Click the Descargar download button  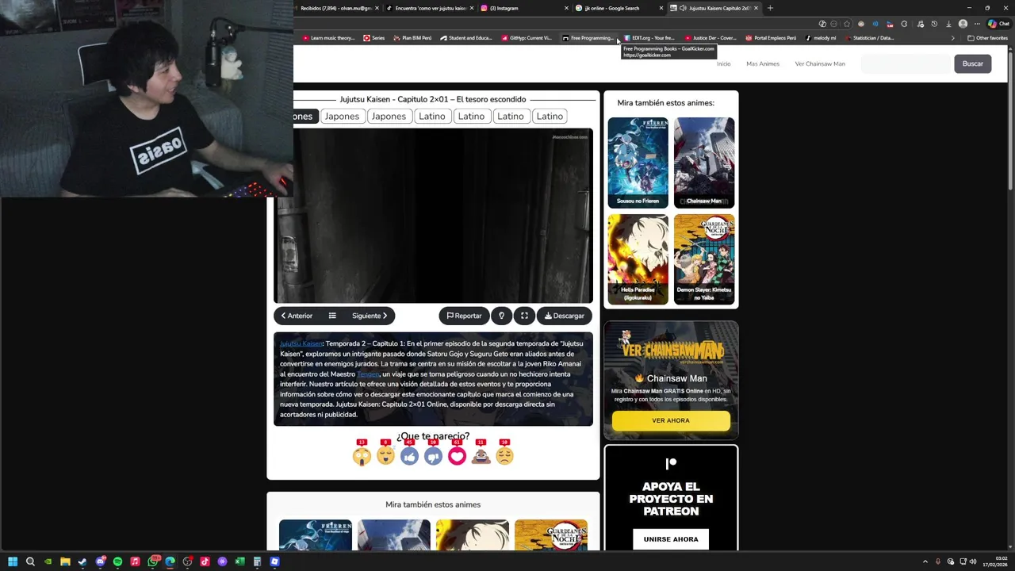point(565,316)
